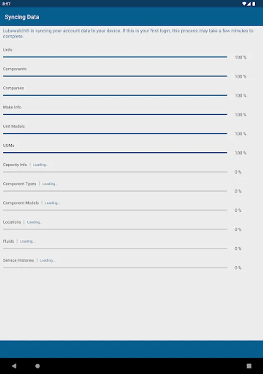Open recent apps with the square button
This screenshot has height=374, width=263.
tap(249, 366)
